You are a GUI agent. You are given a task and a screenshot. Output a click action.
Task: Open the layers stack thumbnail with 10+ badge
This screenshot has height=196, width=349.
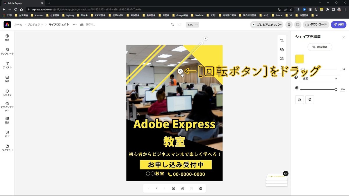pyautogui.click(x=277, y=180)
